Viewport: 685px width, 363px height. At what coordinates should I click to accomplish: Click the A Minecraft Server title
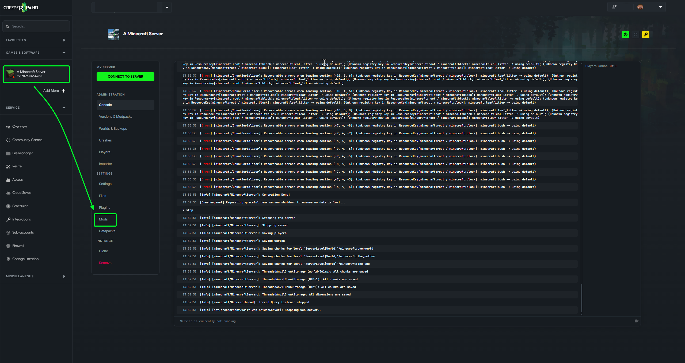[x=143, y=34]
